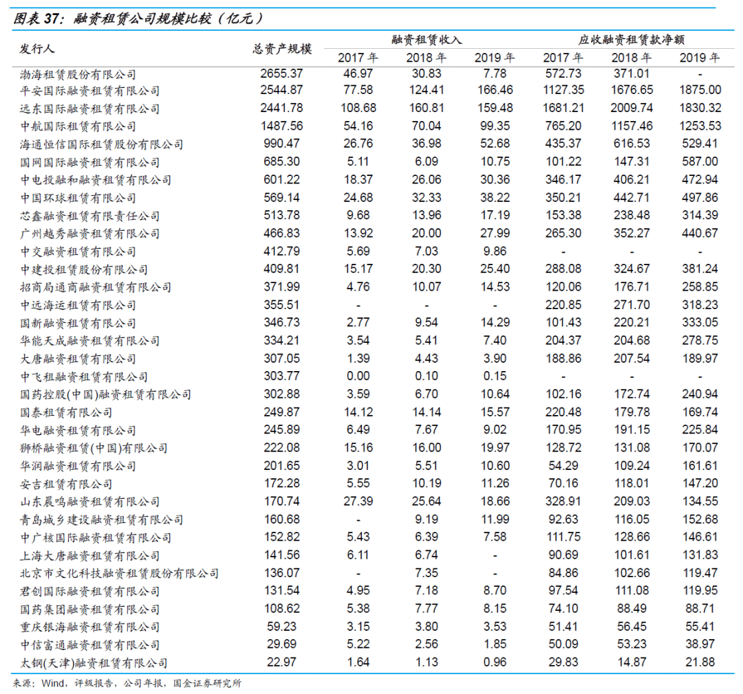
Task: Select company name 国泰租赁有限公司
Action: tap(66, 412)
